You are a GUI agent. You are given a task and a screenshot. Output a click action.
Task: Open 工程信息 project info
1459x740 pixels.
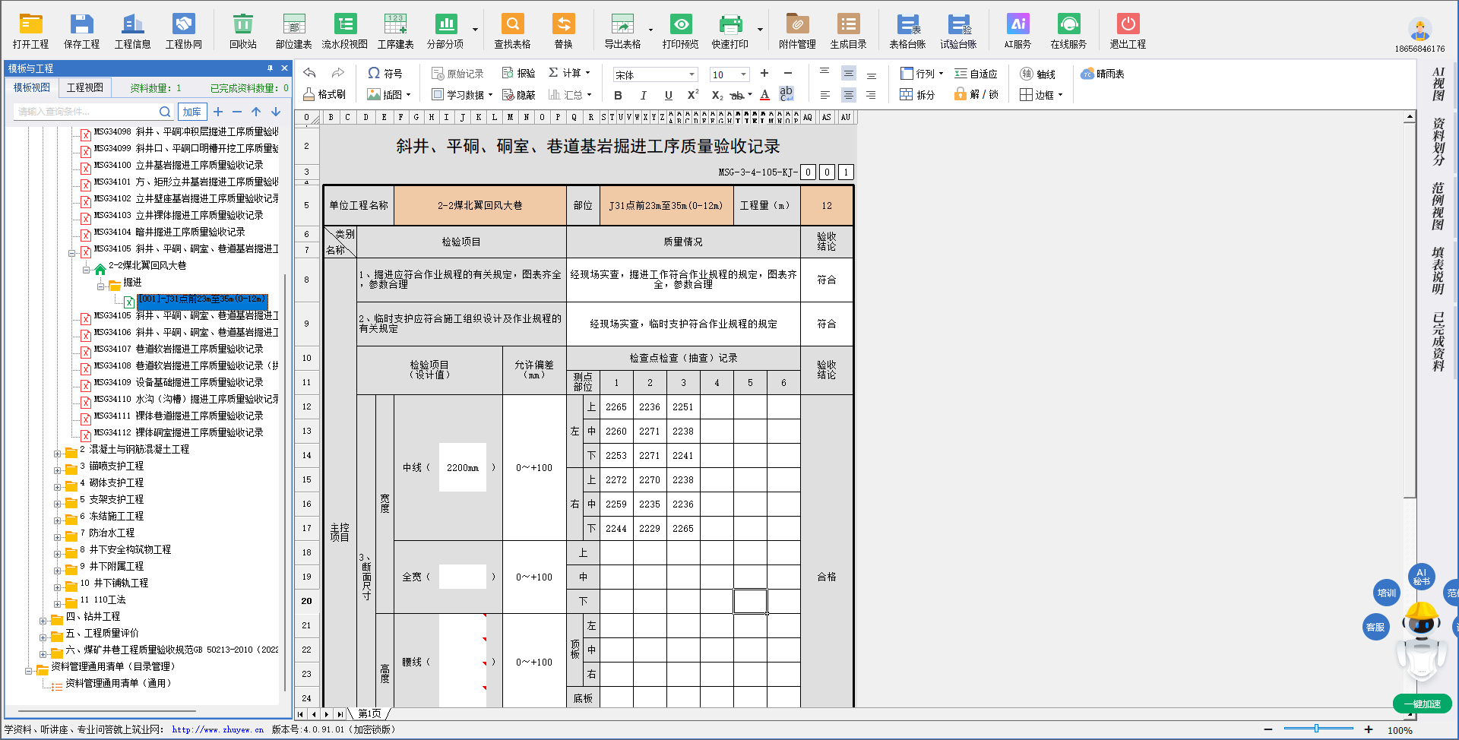click(132, 31)
